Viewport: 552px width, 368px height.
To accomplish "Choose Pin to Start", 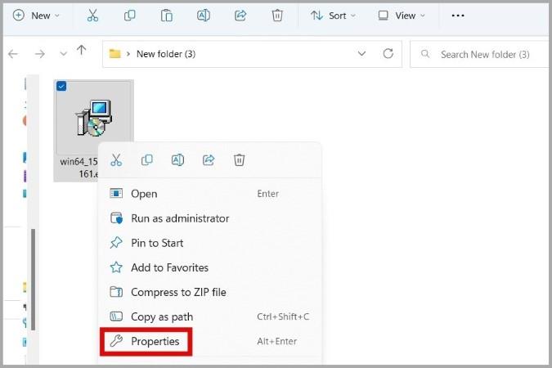I will (210, 243).
